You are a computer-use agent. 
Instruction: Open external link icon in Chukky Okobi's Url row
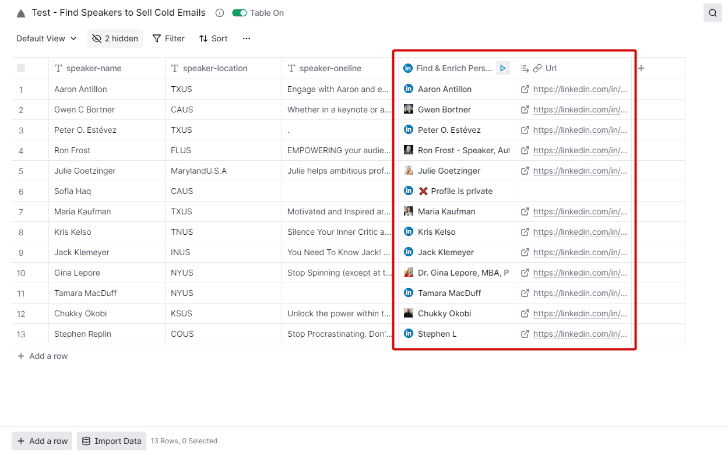(x=525, y=313)
